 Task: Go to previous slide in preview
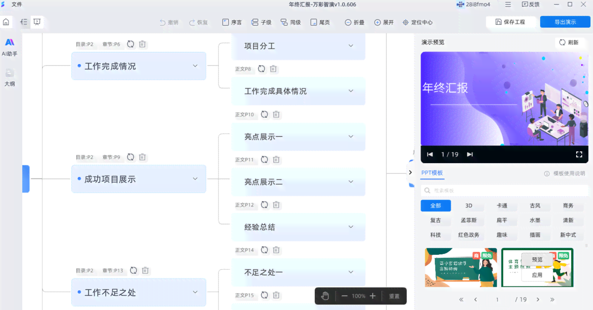(430, 154)
